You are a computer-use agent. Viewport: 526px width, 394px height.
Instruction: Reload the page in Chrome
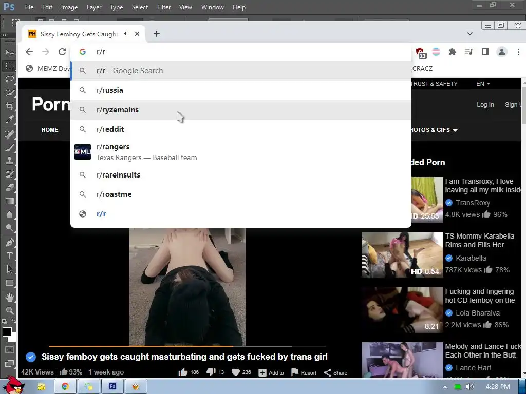62,52
